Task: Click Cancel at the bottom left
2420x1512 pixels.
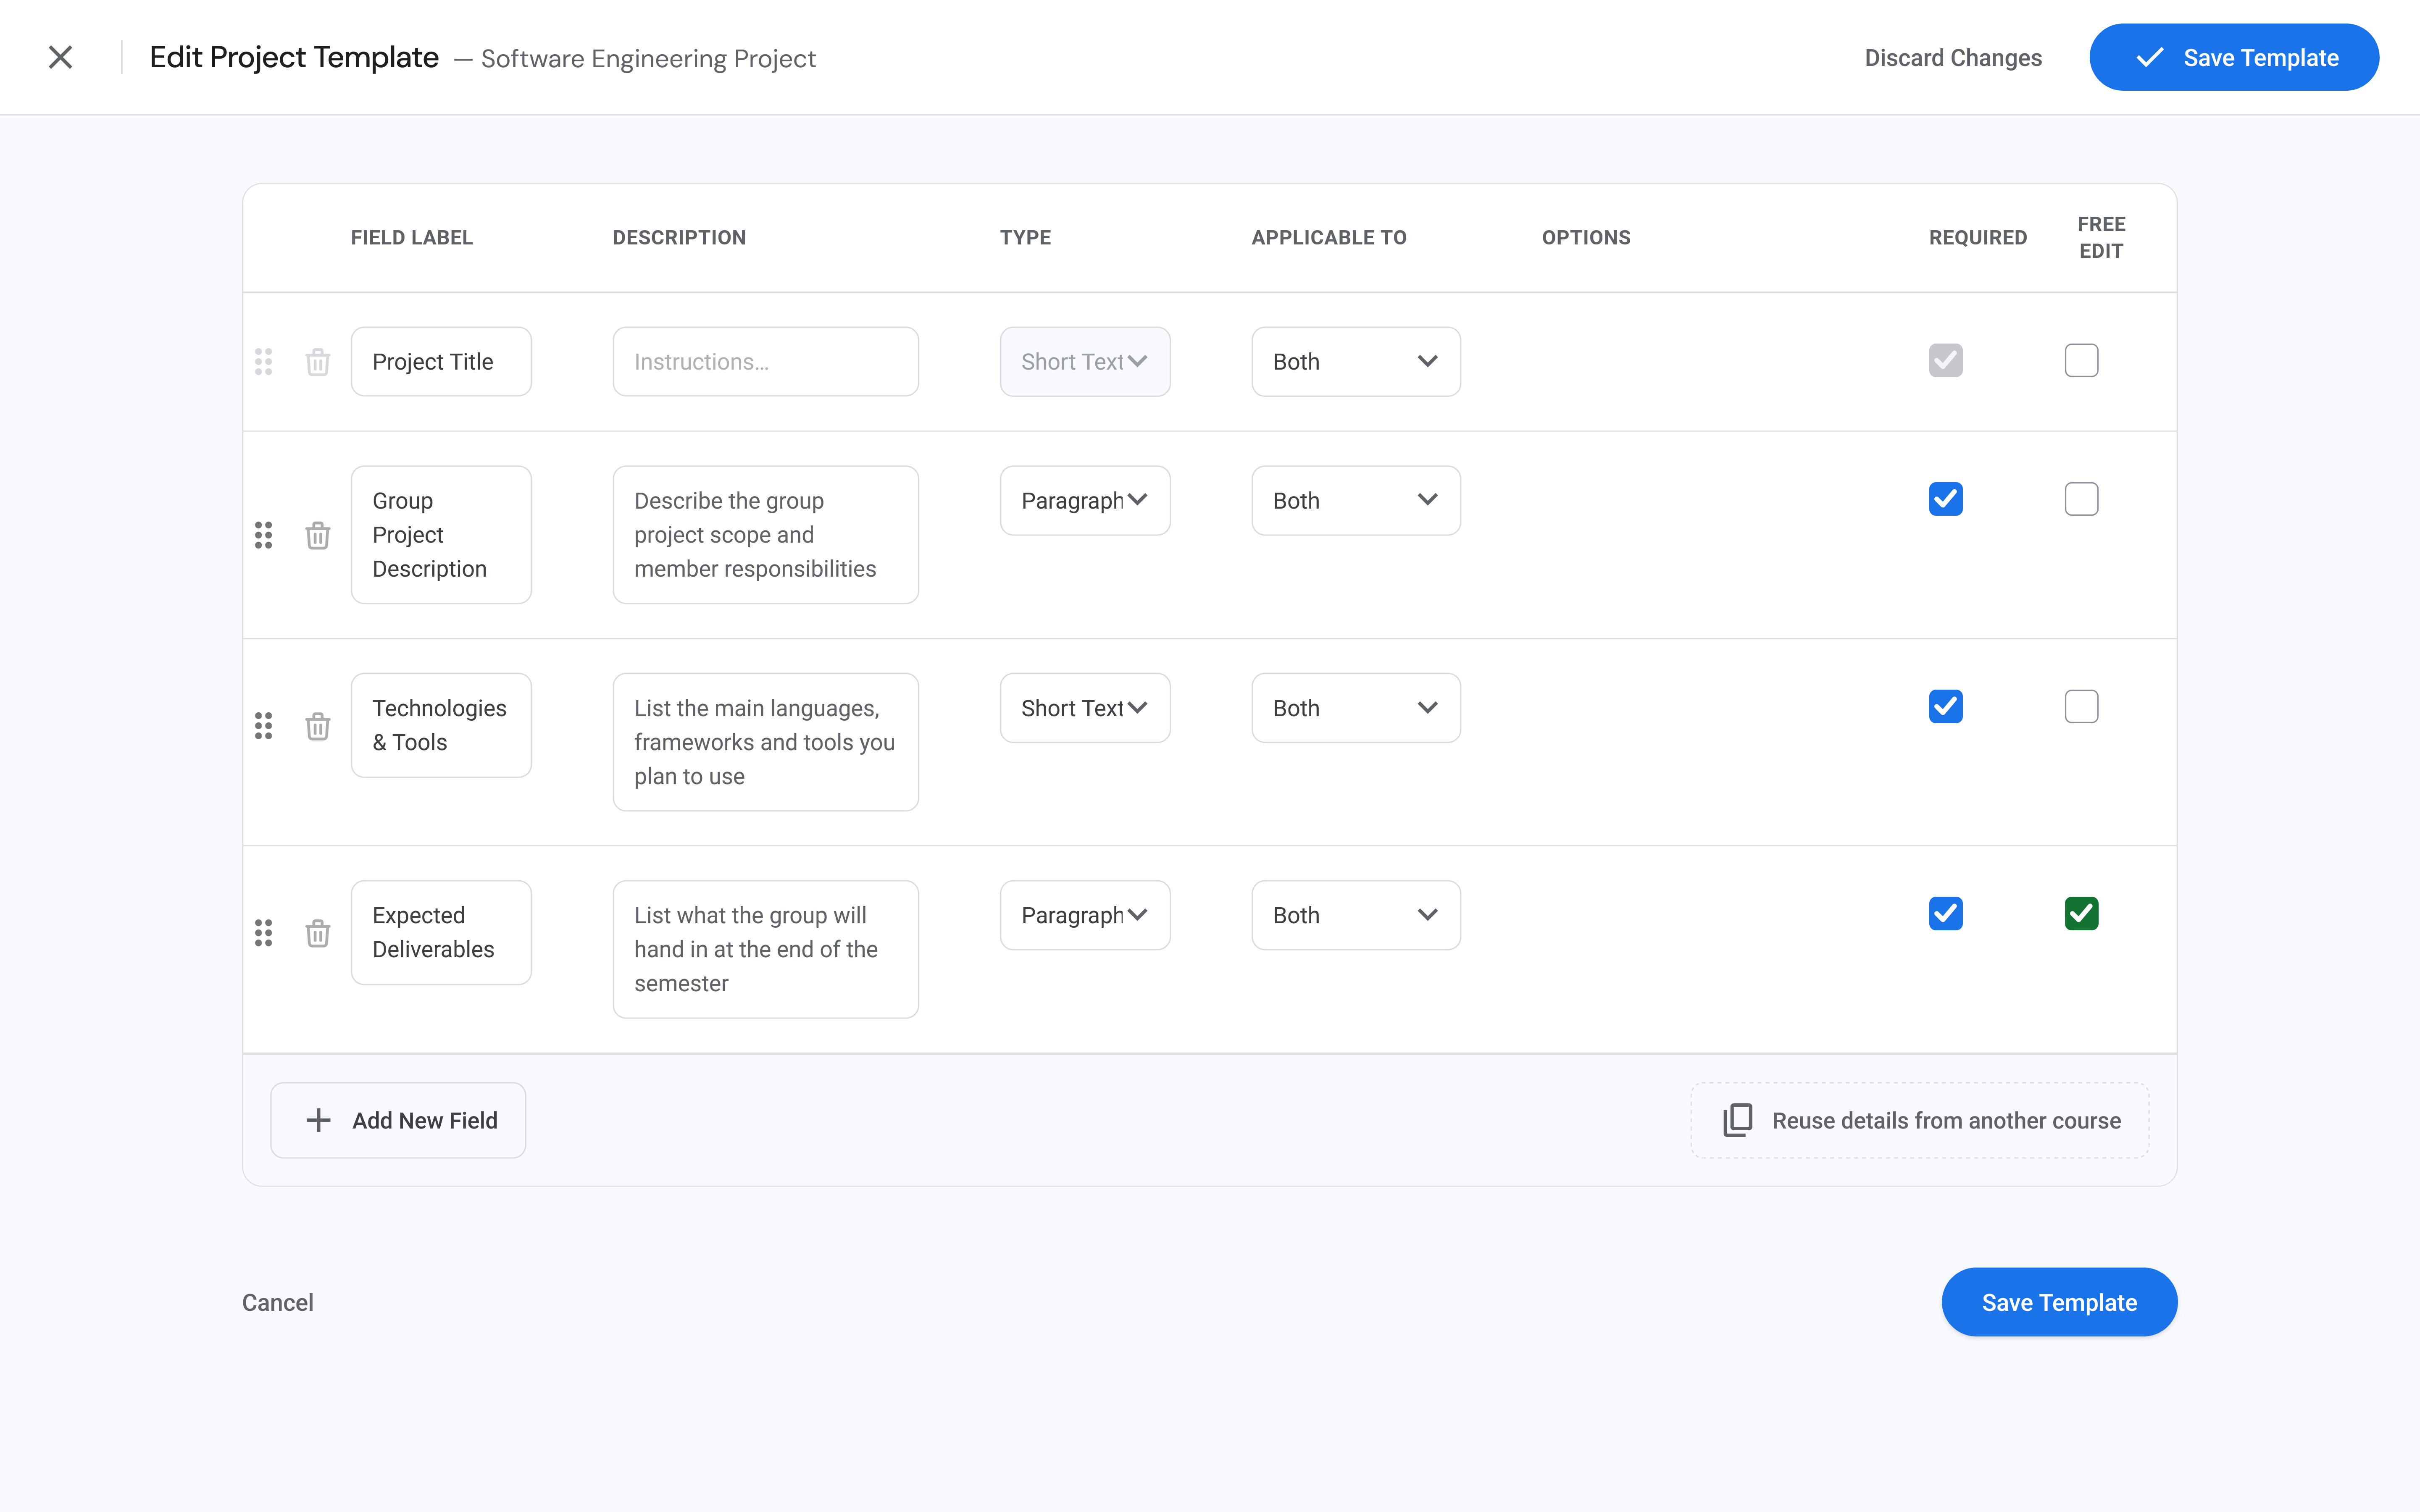Action: click(x=278, y=1302)
